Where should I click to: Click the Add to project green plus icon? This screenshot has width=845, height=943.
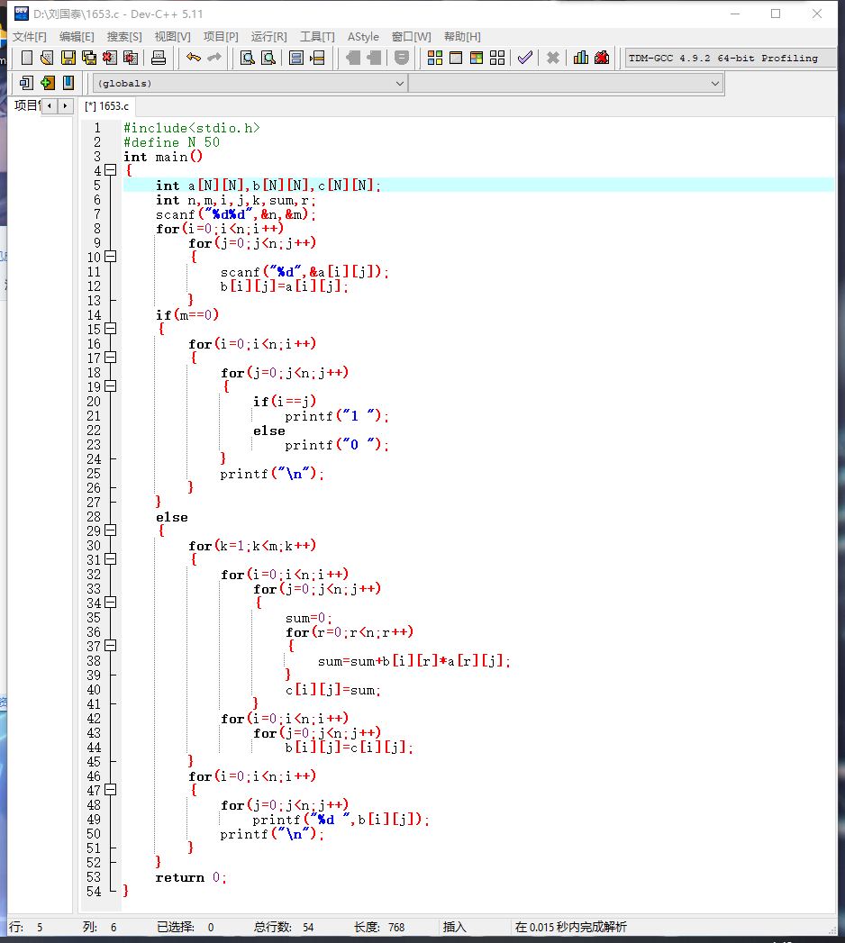(x=48, y=82)
